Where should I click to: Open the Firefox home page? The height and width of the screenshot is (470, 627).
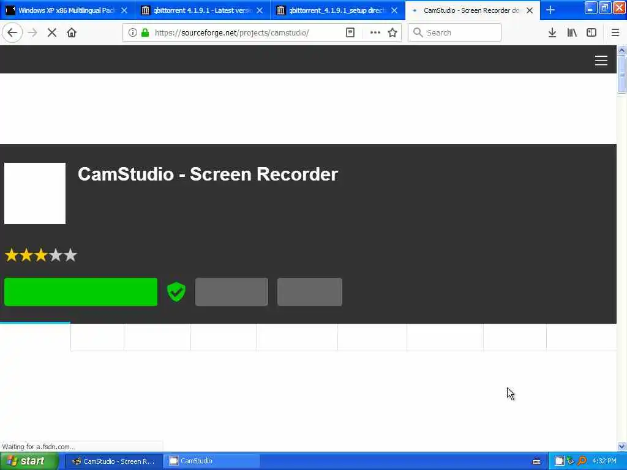coord(72,32)
